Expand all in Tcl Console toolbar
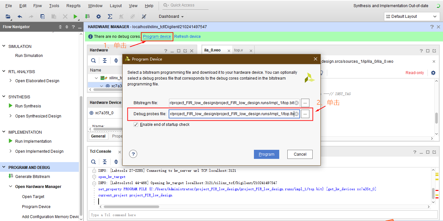This screenshot has height=221, width=443. pyautogui.click(x=116, y=162)
